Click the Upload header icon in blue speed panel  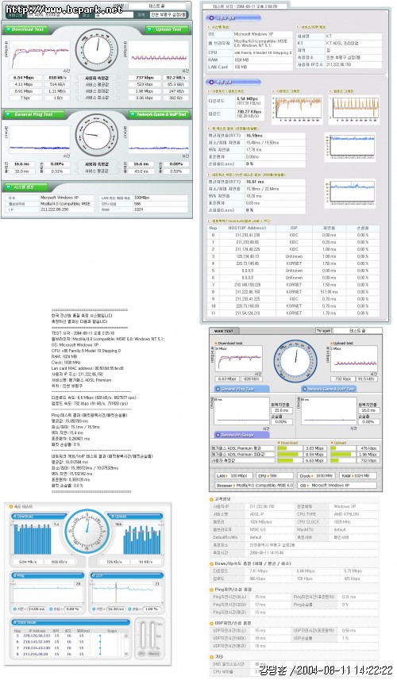113,517
